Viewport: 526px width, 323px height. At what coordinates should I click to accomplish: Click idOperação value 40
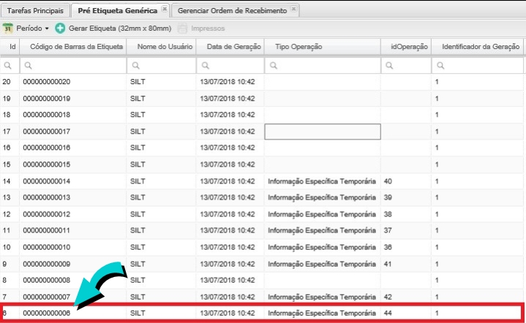click(388, 181)
